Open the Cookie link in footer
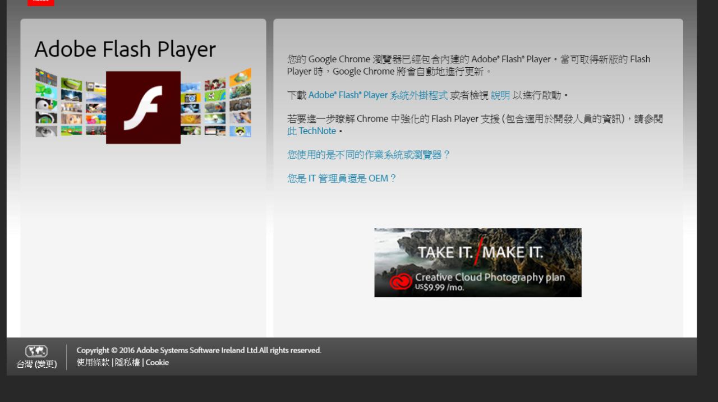The height and width of the screenshot is (402, 718). (x=157, y=362)
